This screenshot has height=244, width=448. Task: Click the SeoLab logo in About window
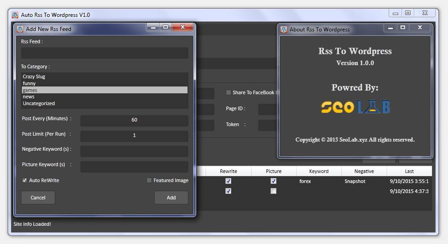355,107
